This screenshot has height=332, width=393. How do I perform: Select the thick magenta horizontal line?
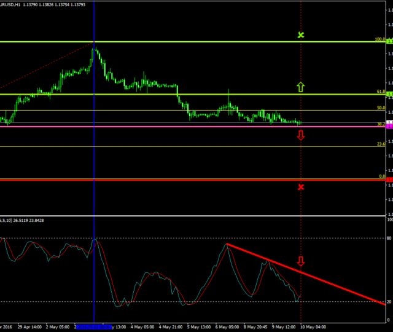click(184, 127)
